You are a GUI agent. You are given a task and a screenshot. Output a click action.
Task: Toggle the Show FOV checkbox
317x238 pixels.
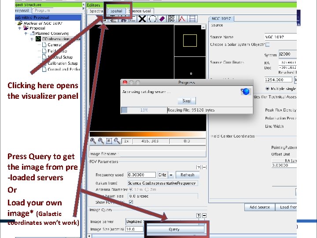coord(131,202)
